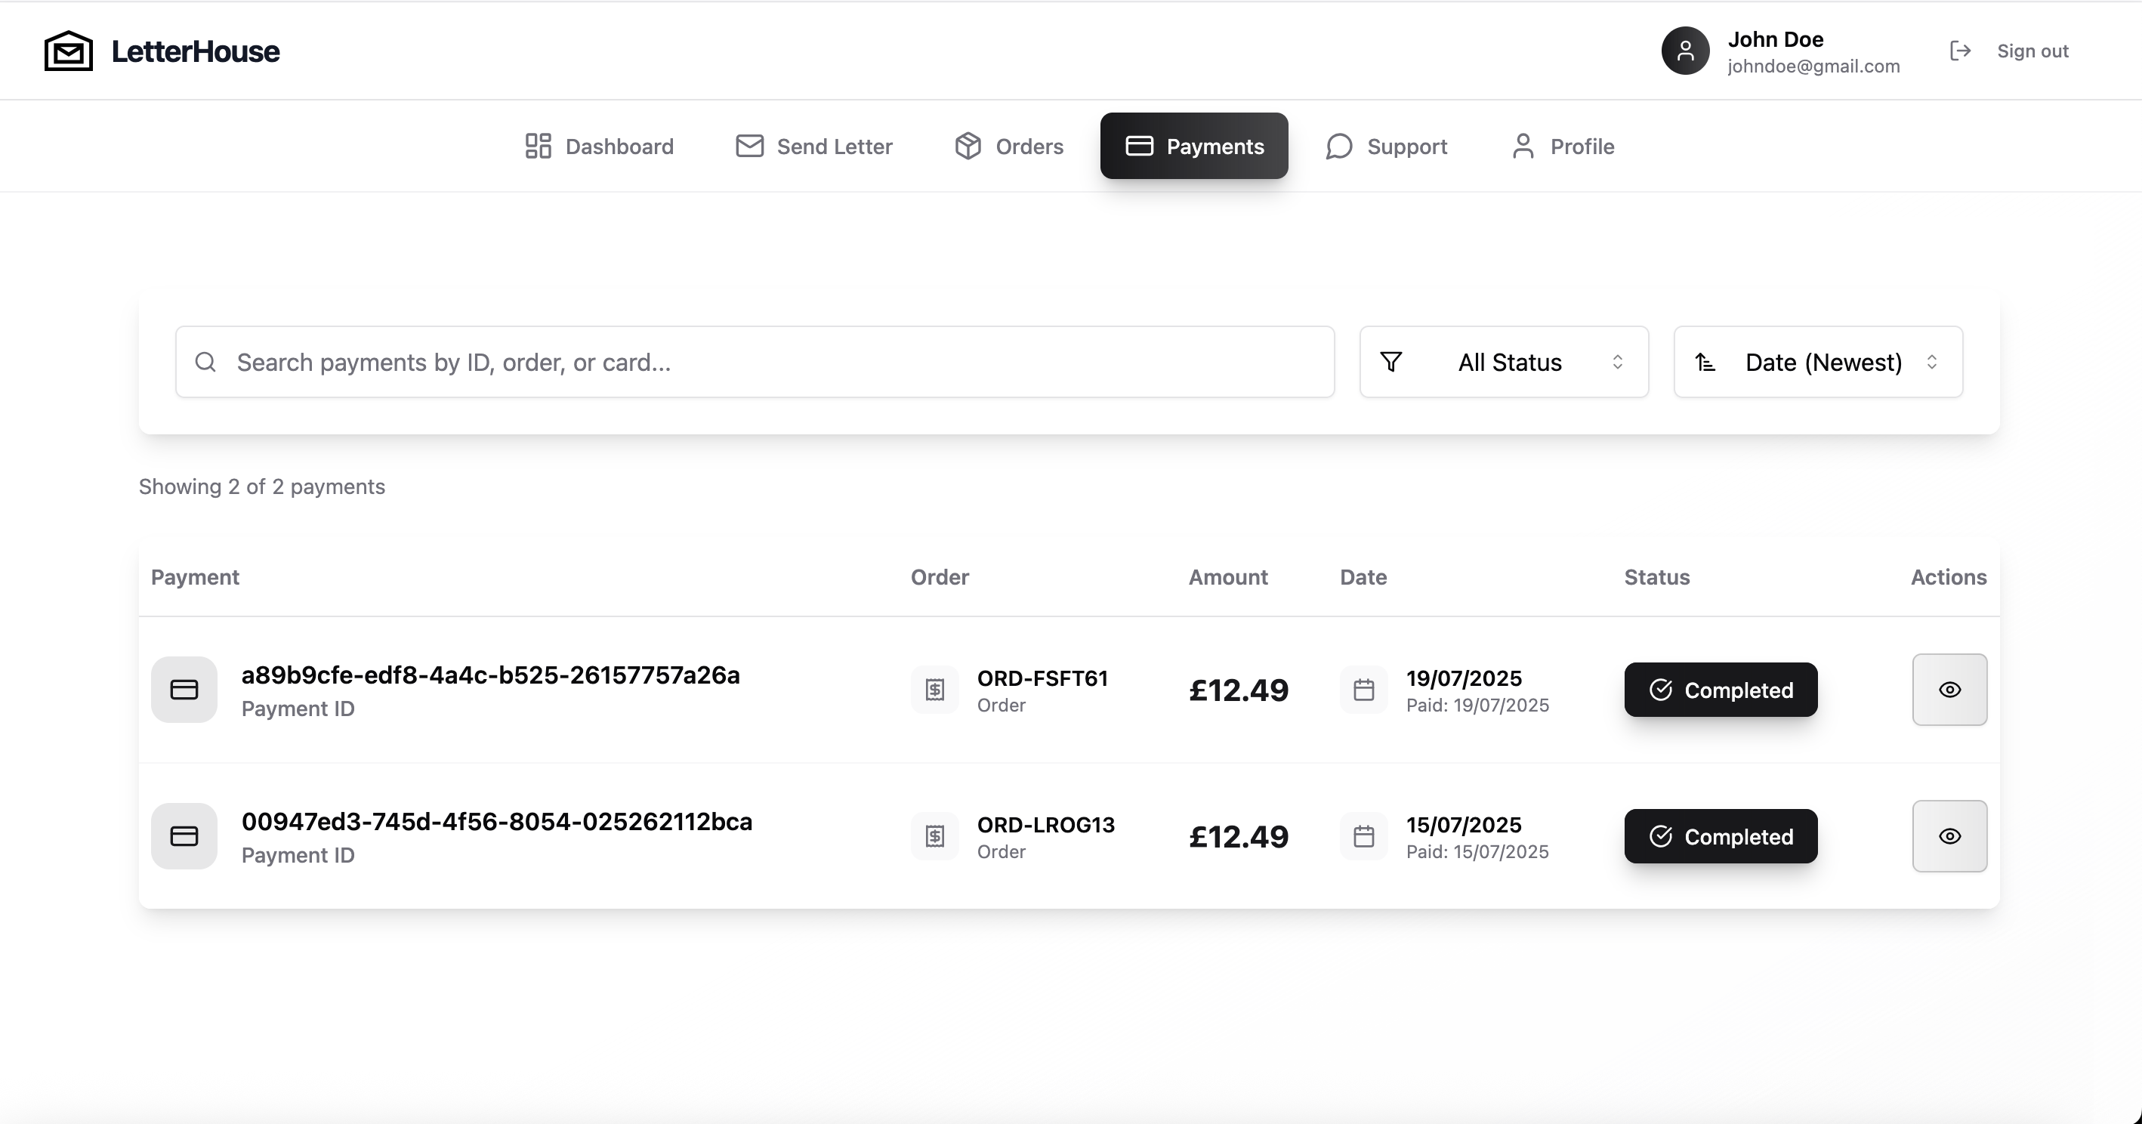This screenshot has width=2142, height=1124.
Task: Click the receipt icon next to ORD-LROG13
Action: click(x=934, y=836)
